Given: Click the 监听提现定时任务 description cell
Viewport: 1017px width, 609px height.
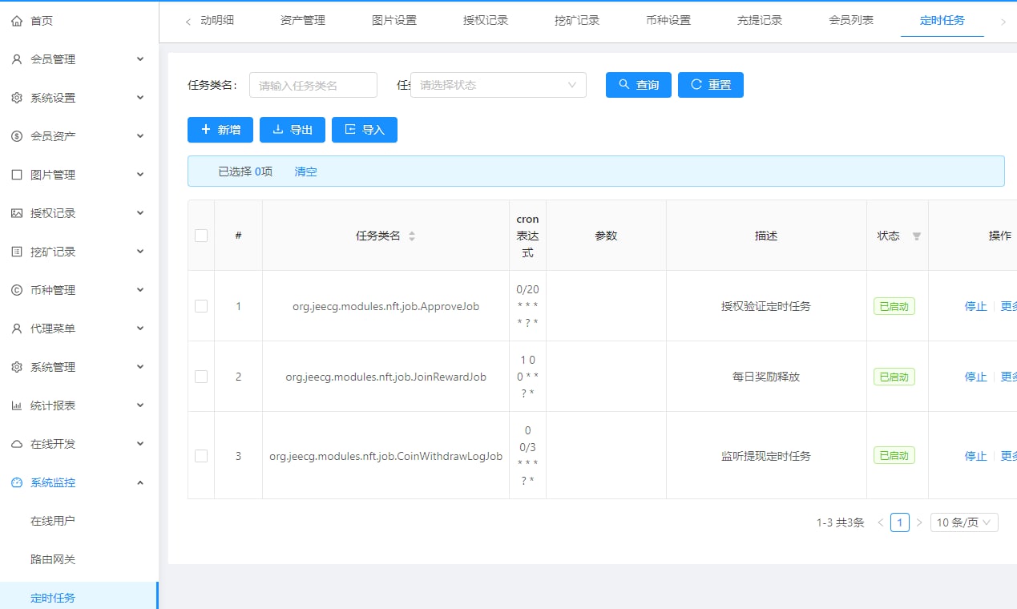Looking at the screenshot, I should pyautogui.click(x=766, y=456).
